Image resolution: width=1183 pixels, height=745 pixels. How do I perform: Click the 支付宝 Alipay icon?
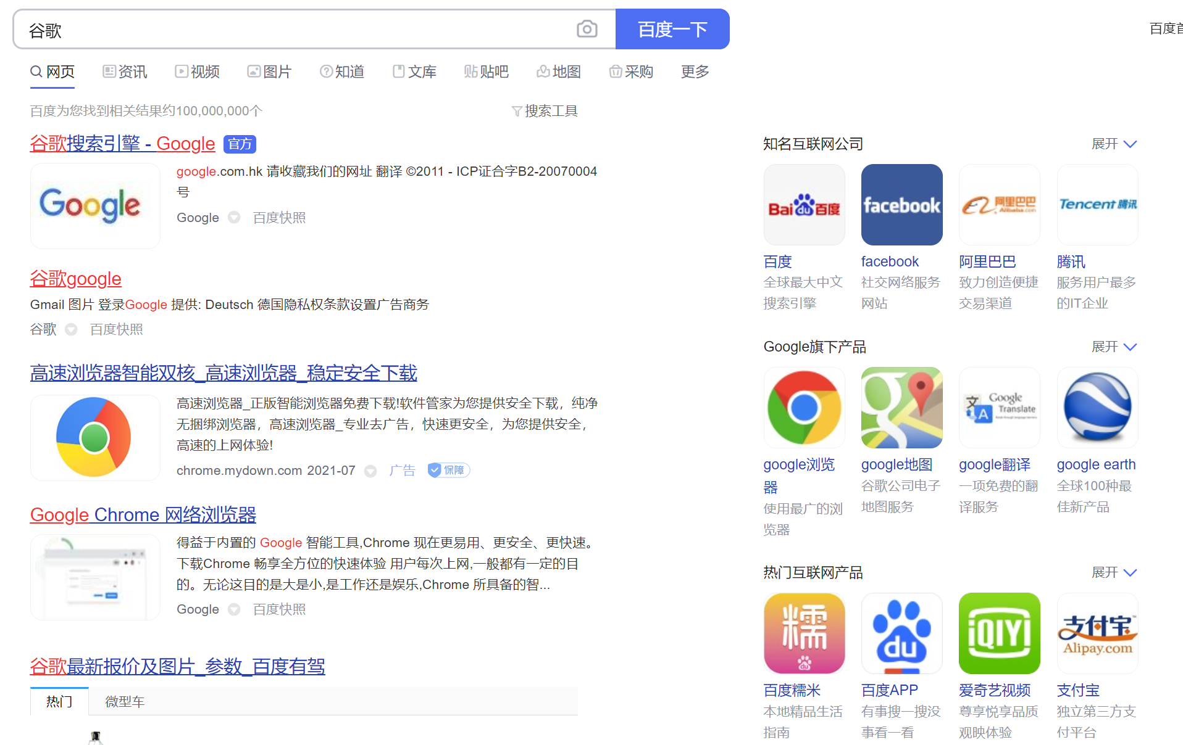point(1097,633)
